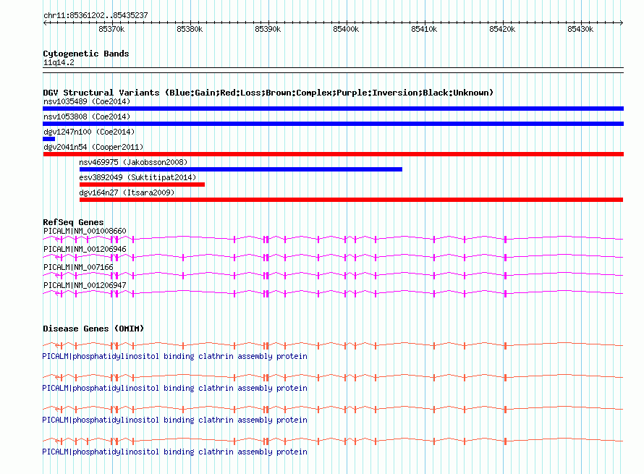The width and height of the screenshot is (644, 474).
Task: Click the 85370k ruler tick label
Action: (111, 29)
